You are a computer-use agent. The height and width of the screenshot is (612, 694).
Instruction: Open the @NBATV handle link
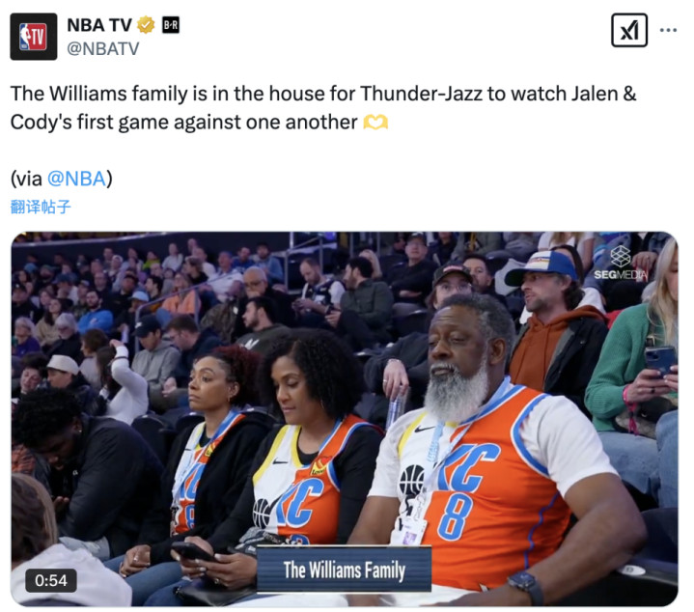click(103, 48)
